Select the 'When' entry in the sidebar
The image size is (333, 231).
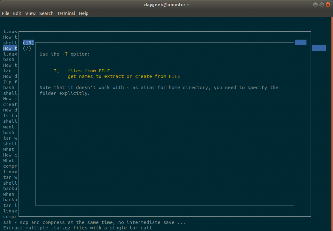[8, 194]
